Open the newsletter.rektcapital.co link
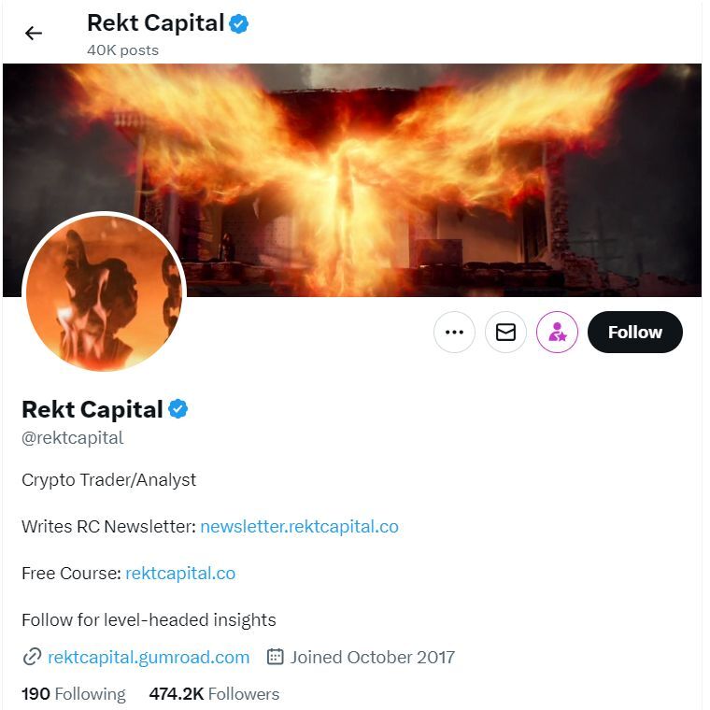710x710 pixels. pos(299,527)
